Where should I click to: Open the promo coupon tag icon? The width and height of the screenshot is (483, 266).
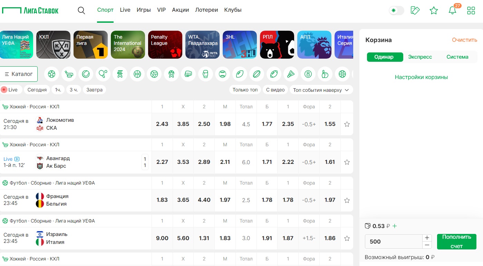tap(415, 10)
